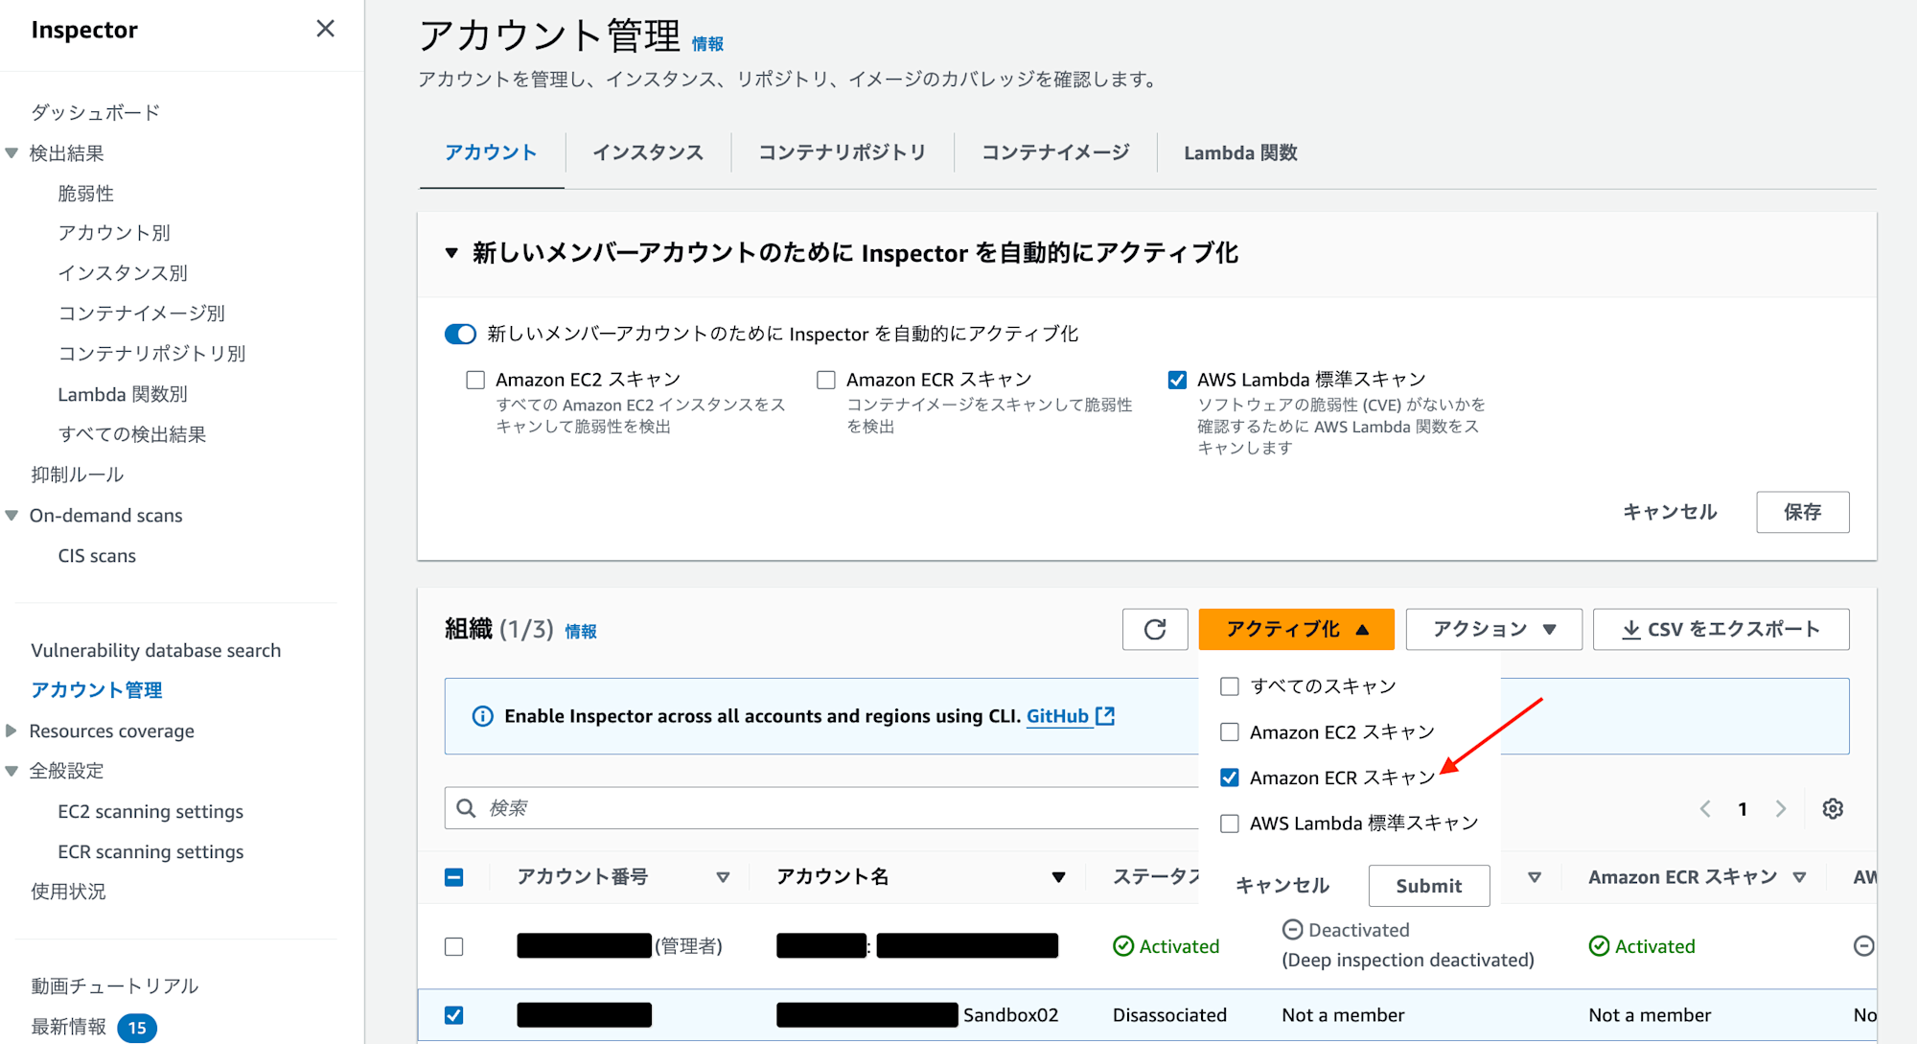The height and width of the screenshot is (1044, 1917).
Task: Click the Deactivated status minus icon
Action: (x=1292, y=929)
